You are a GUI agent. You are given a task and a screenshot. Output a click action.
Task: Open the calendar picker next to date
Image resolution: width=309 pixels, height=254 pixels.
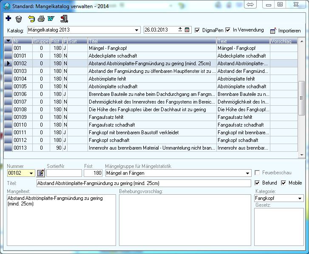tap(187, 30)
